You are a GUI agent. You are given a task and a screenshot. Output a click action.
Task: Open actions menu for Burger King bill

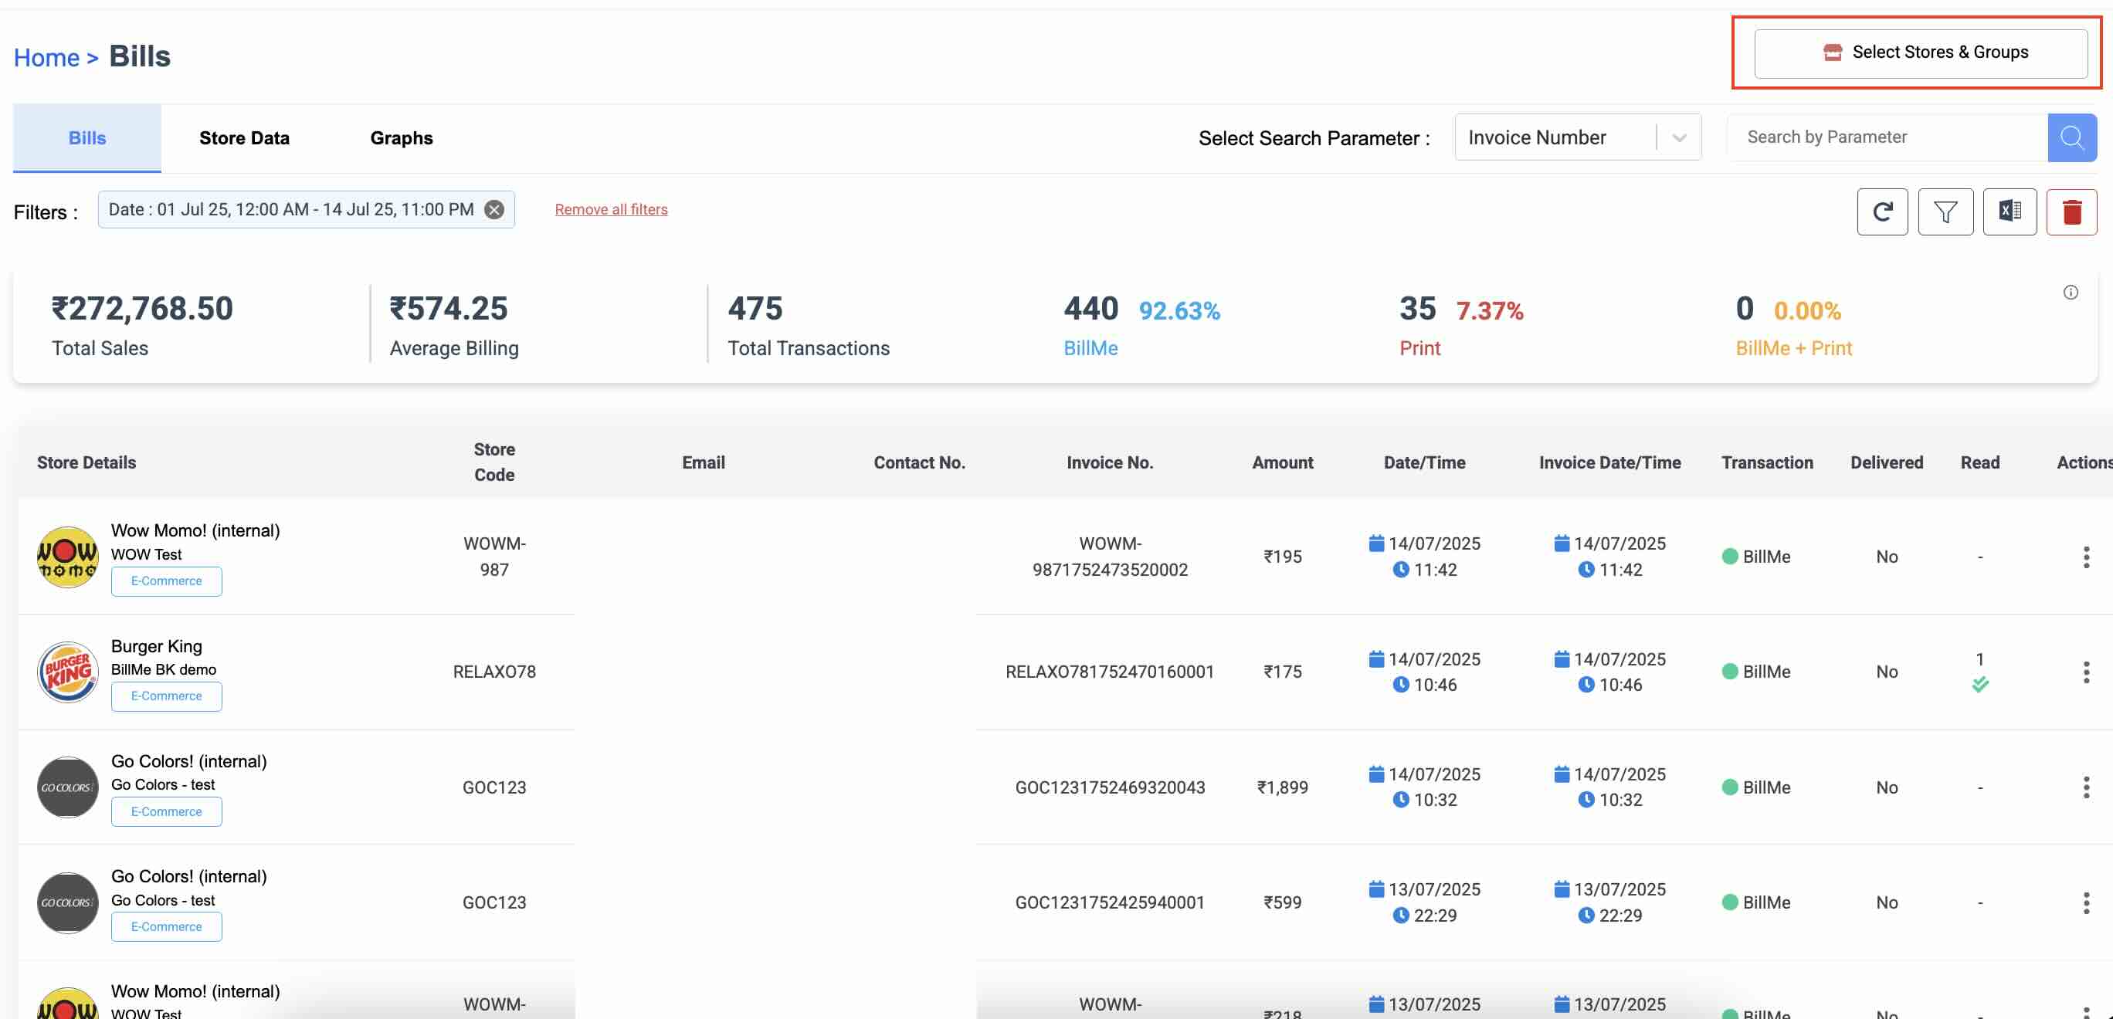[2086, 672]
